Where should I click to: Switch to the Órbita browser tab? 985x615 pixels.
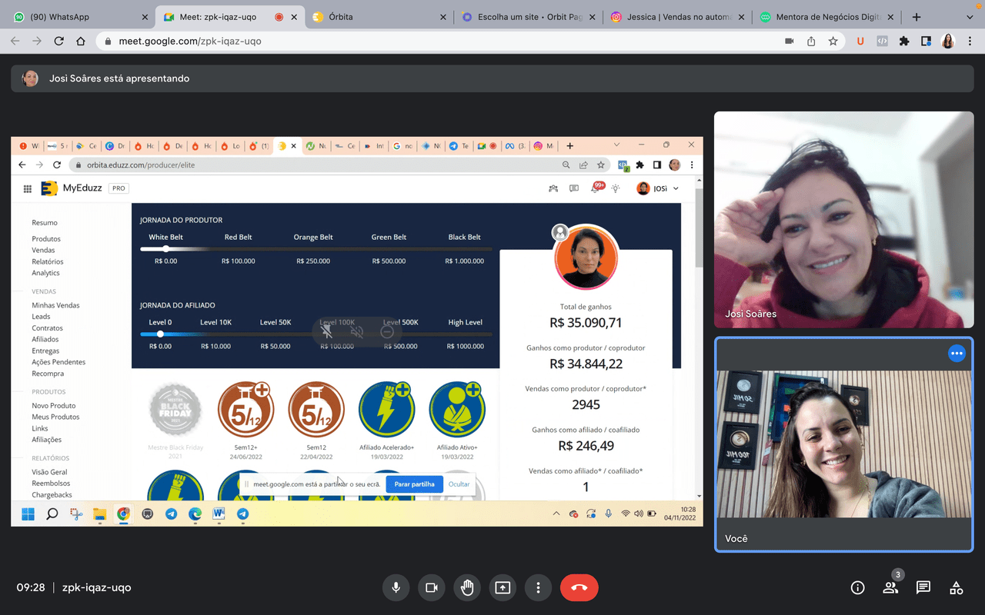[x=379, y=17]
